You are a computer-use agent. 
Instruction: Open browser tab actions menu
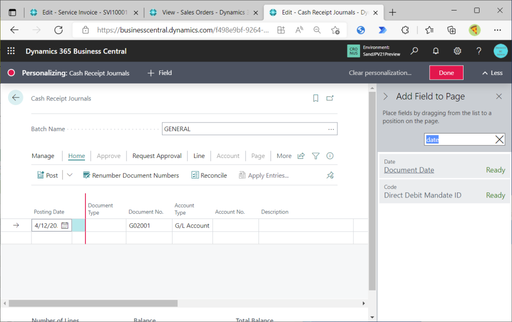(12, 12)
